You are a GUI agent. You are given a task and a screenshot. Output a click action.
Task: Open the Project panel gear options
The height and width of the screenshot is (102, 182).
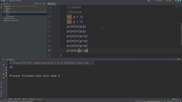pyautogui.click(x=44, y=4)
